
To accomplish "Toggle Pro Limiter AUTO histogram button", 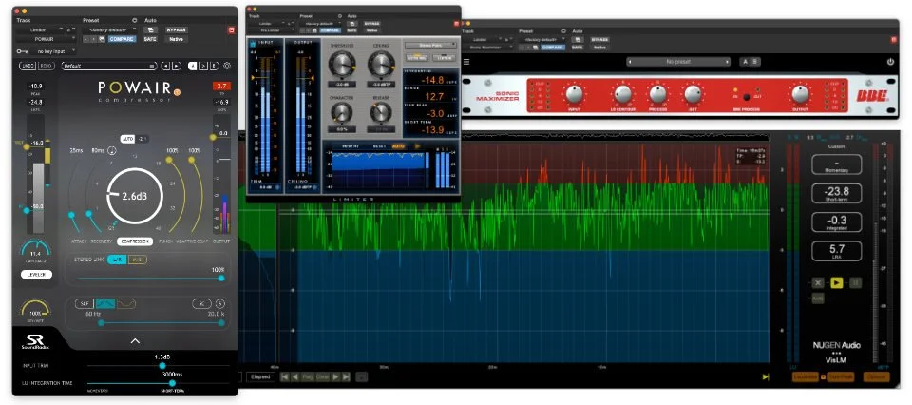I will click(x=398, y=146).
